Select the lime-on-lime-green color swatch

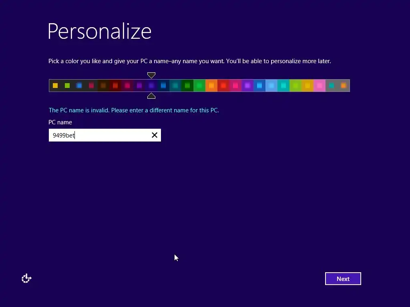(x=295, y=86)
